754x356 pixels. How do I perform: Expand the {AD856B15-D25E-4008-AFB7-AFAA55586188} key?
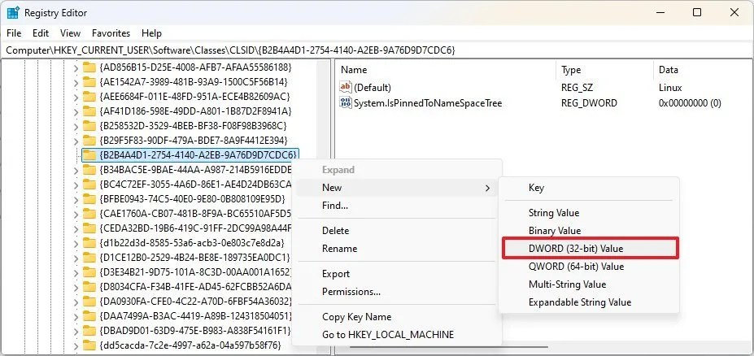pos(76,67)
